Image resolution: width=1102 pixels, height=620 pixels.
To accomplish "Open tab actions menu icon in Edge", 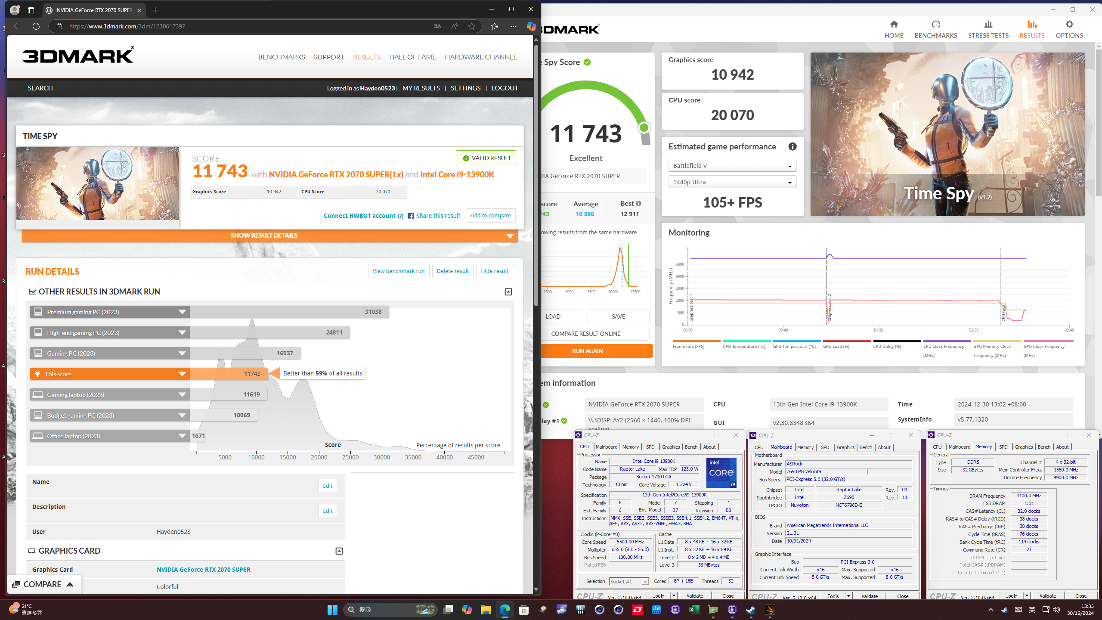I will pos(31,10).
